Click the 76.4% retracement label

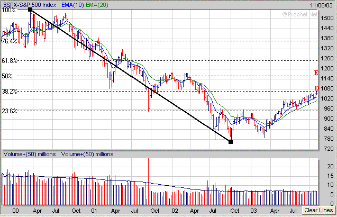(9, 41)
